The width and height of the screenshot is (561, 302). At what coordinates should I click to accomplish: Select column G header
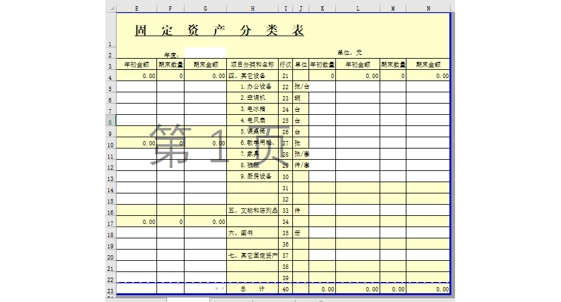point(205,8)
